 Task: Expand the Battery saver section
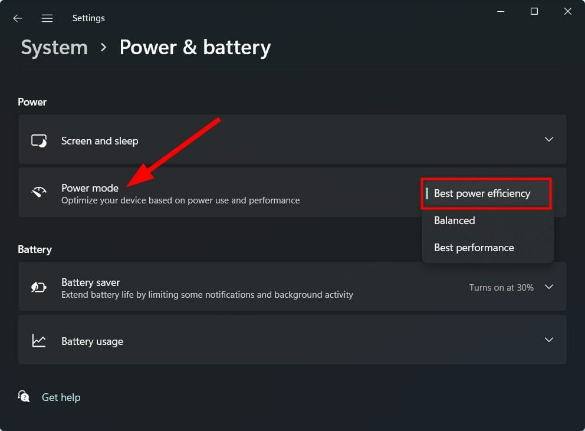tap(548, 287)
